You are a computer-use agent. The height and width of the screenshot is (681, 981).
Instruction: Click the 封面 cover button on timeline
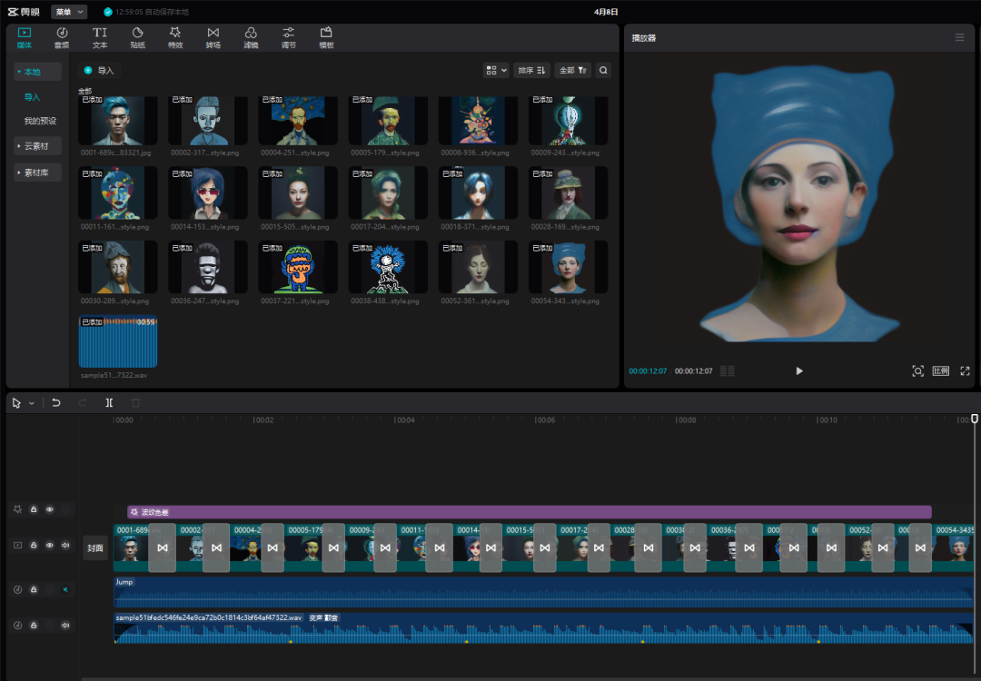coord(94,548)
